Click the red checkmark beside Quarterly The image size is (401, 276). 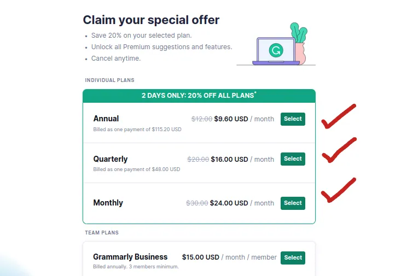pos(339,150)
